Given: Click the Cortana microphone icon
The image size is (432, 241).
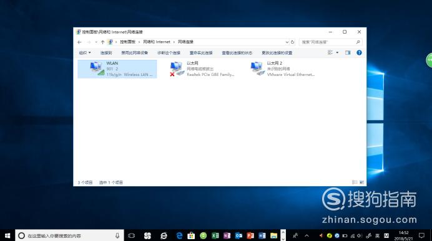Looking at the screenshot, I should (x=117, y=235).
